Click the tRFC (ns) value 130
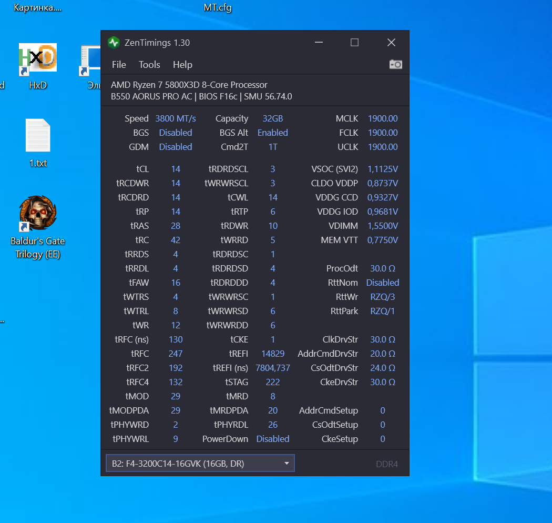Screen dimensions: 552x523 coord(175,339)
